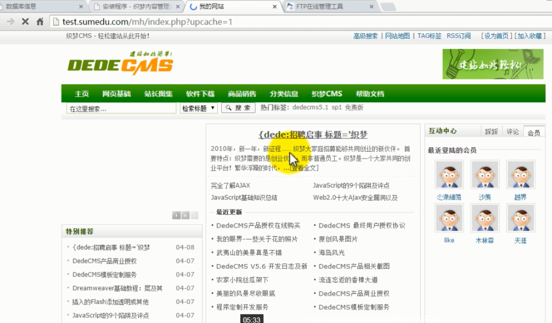Open a new browser tab

tap(388, 6)
